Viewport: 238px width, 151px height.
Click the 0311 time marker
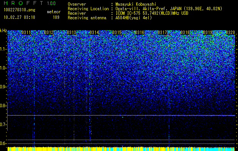26,32
